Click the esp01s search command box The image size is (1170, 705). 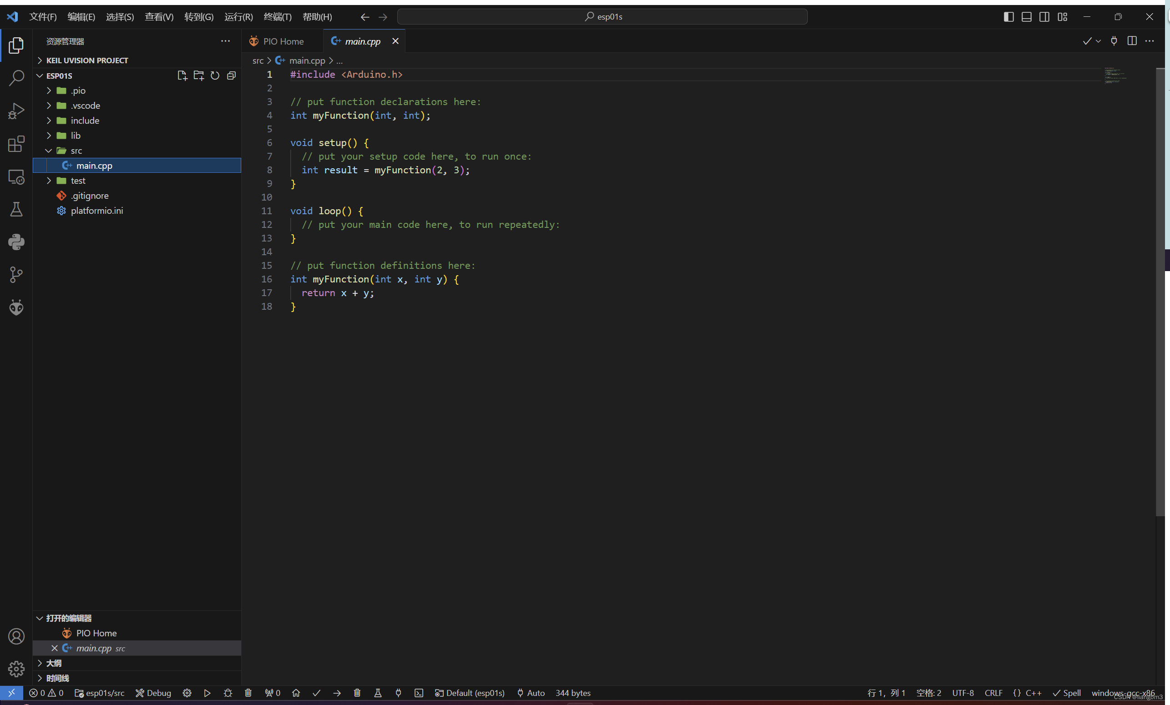pos(602,17)
